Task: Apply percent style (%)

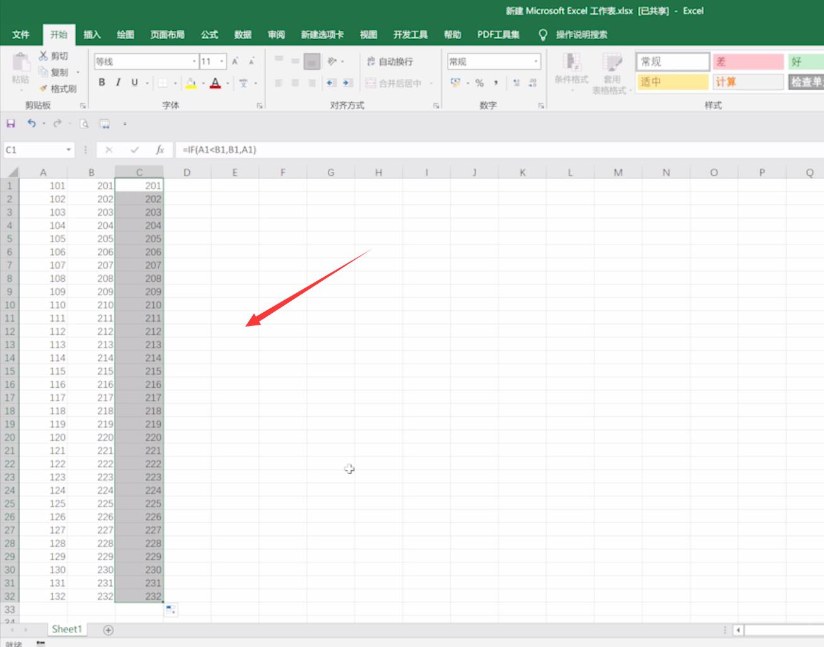Action: tap(480, 83)
